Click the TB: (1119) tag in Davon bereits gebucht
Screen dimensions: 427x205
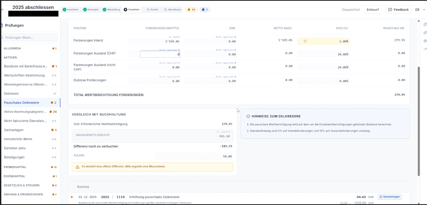pyautogui.click(x=223, y=132)
